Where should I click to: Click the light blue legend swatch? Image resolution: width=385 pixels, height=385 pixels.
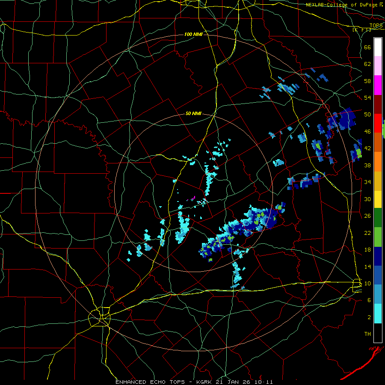[x=378, y=294]
